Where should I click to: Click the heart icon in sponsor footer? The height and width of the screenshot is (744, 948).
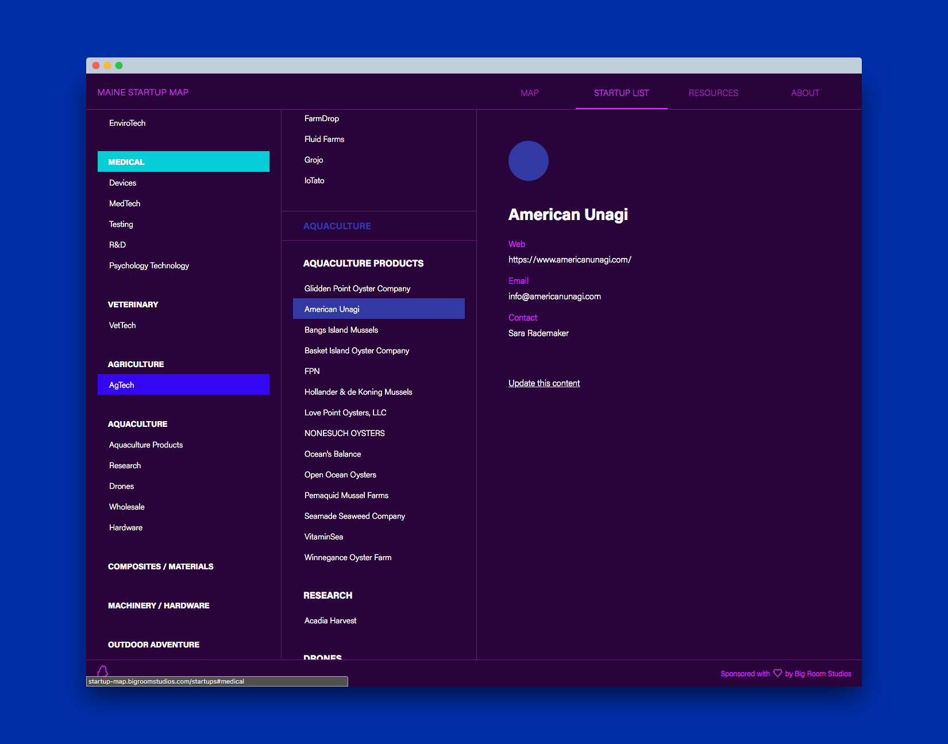(777, 673)
